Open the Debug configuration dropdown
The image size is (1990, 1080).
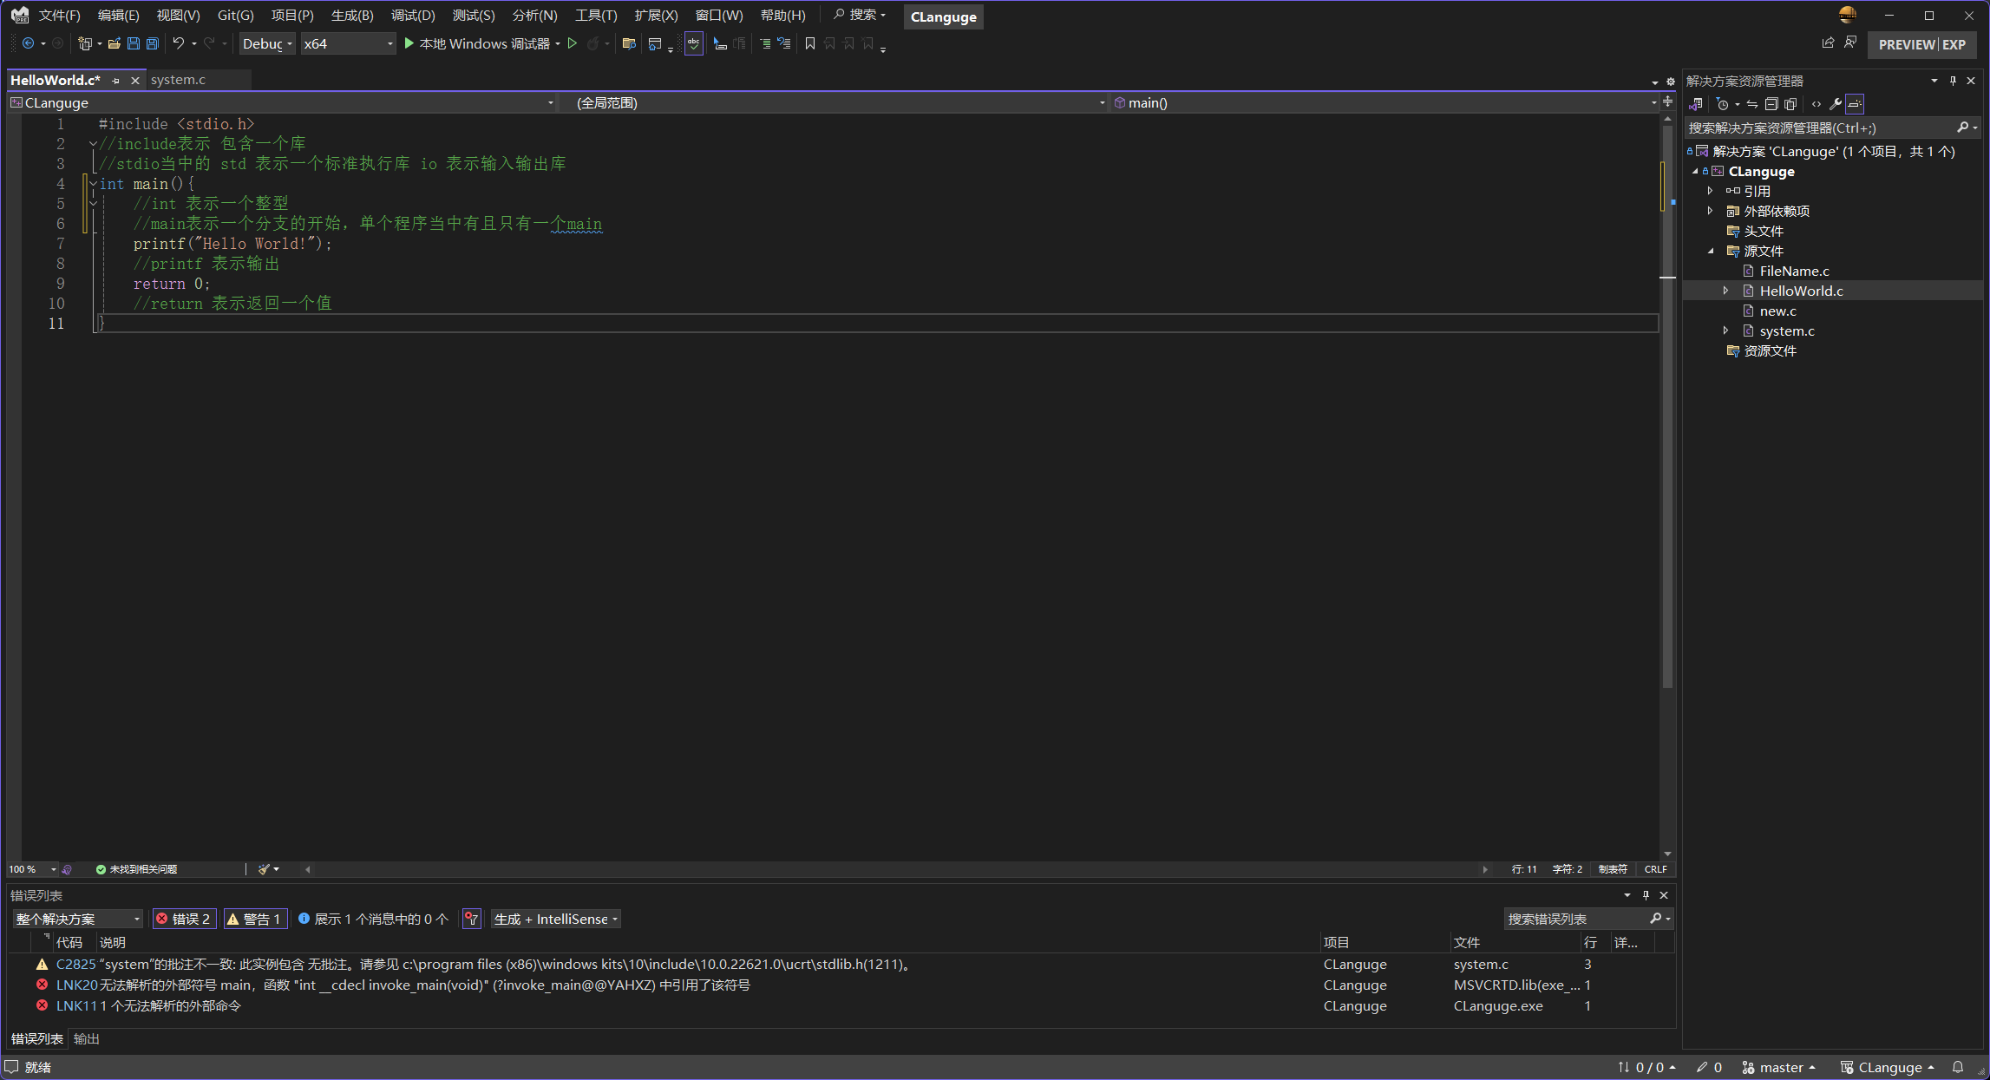click(x=267, y=43)
